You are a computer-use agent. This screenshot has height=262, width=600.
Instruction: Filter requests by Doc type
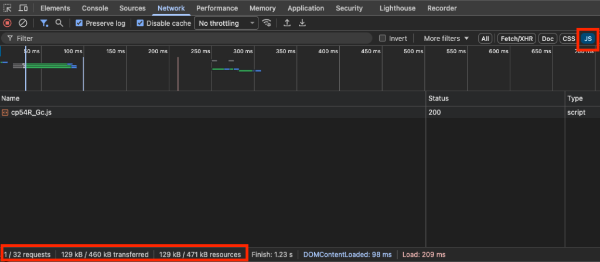pos(548,39)
